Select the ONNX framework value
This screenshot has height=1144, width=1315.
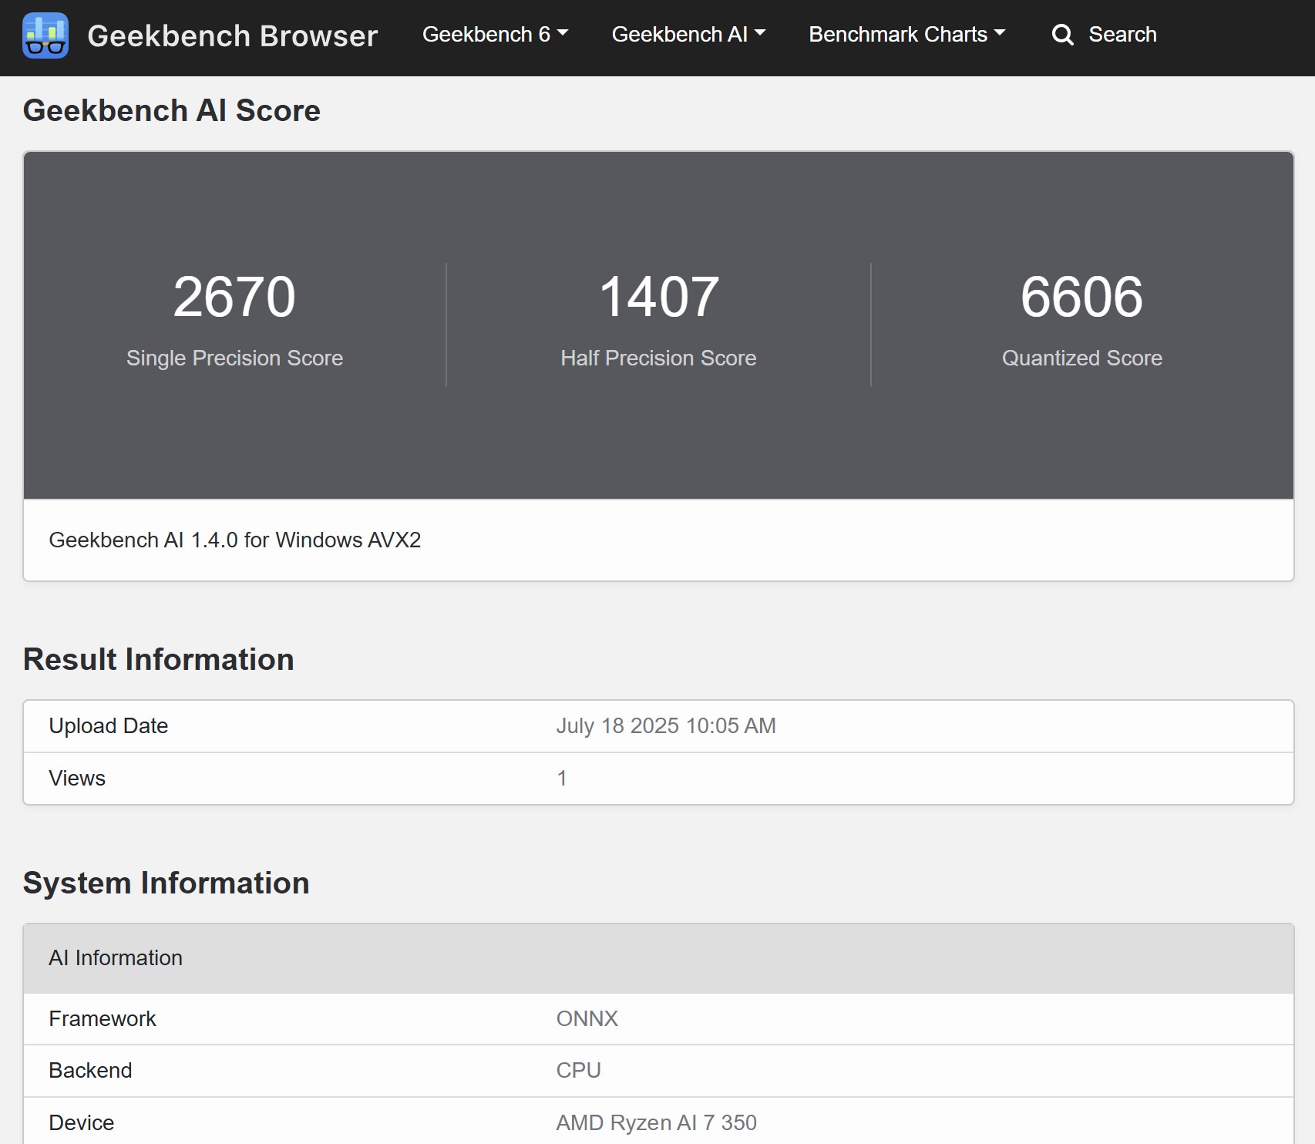click(x=587, y=1019)
